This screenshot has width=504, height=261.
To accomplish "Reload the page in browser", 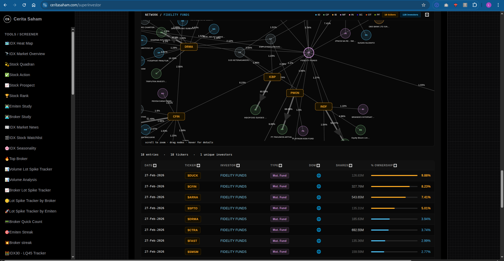I will (x=24, y=5).
